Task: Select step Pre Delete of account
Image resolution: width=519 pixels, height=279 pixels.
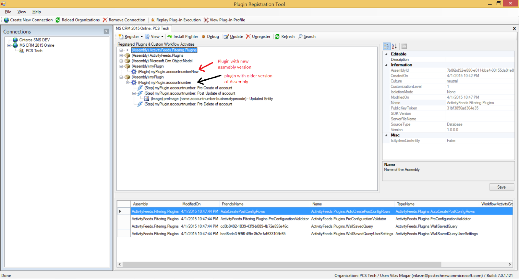Action: point(188,104)
